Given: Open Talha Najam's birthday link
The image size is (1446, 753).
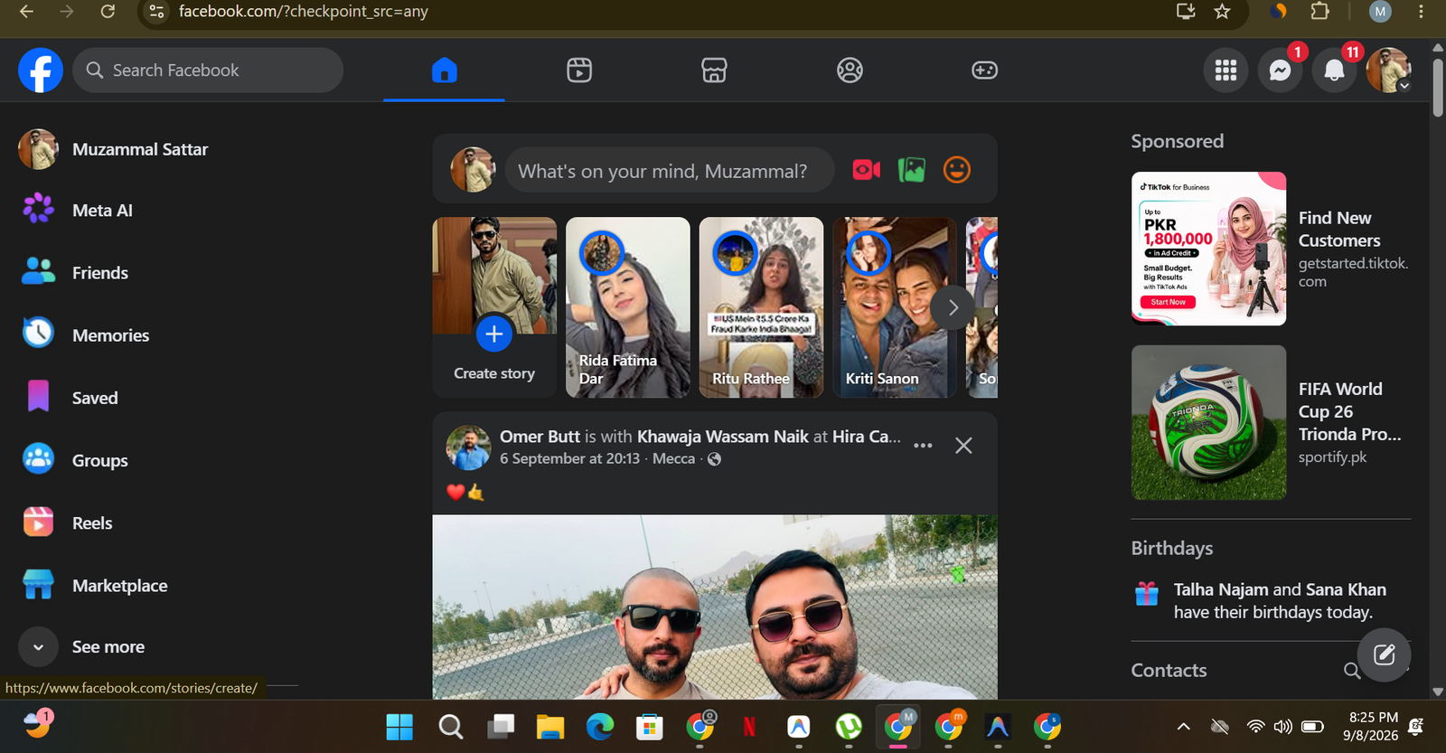Looking at the screenshot, I should click(x=1221, y=589).
